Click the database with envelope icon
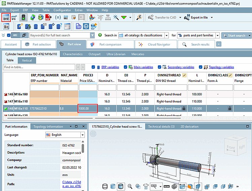 click(43, 26)
